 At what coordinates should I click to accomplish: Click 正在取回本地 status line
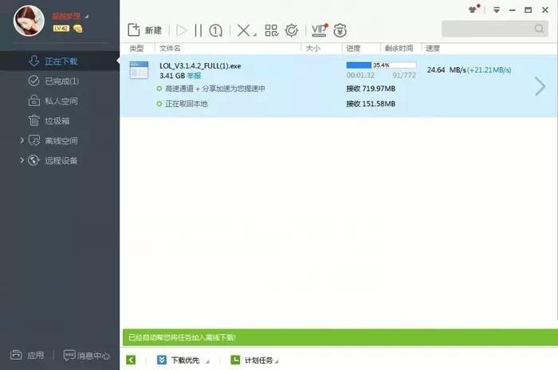183,104
